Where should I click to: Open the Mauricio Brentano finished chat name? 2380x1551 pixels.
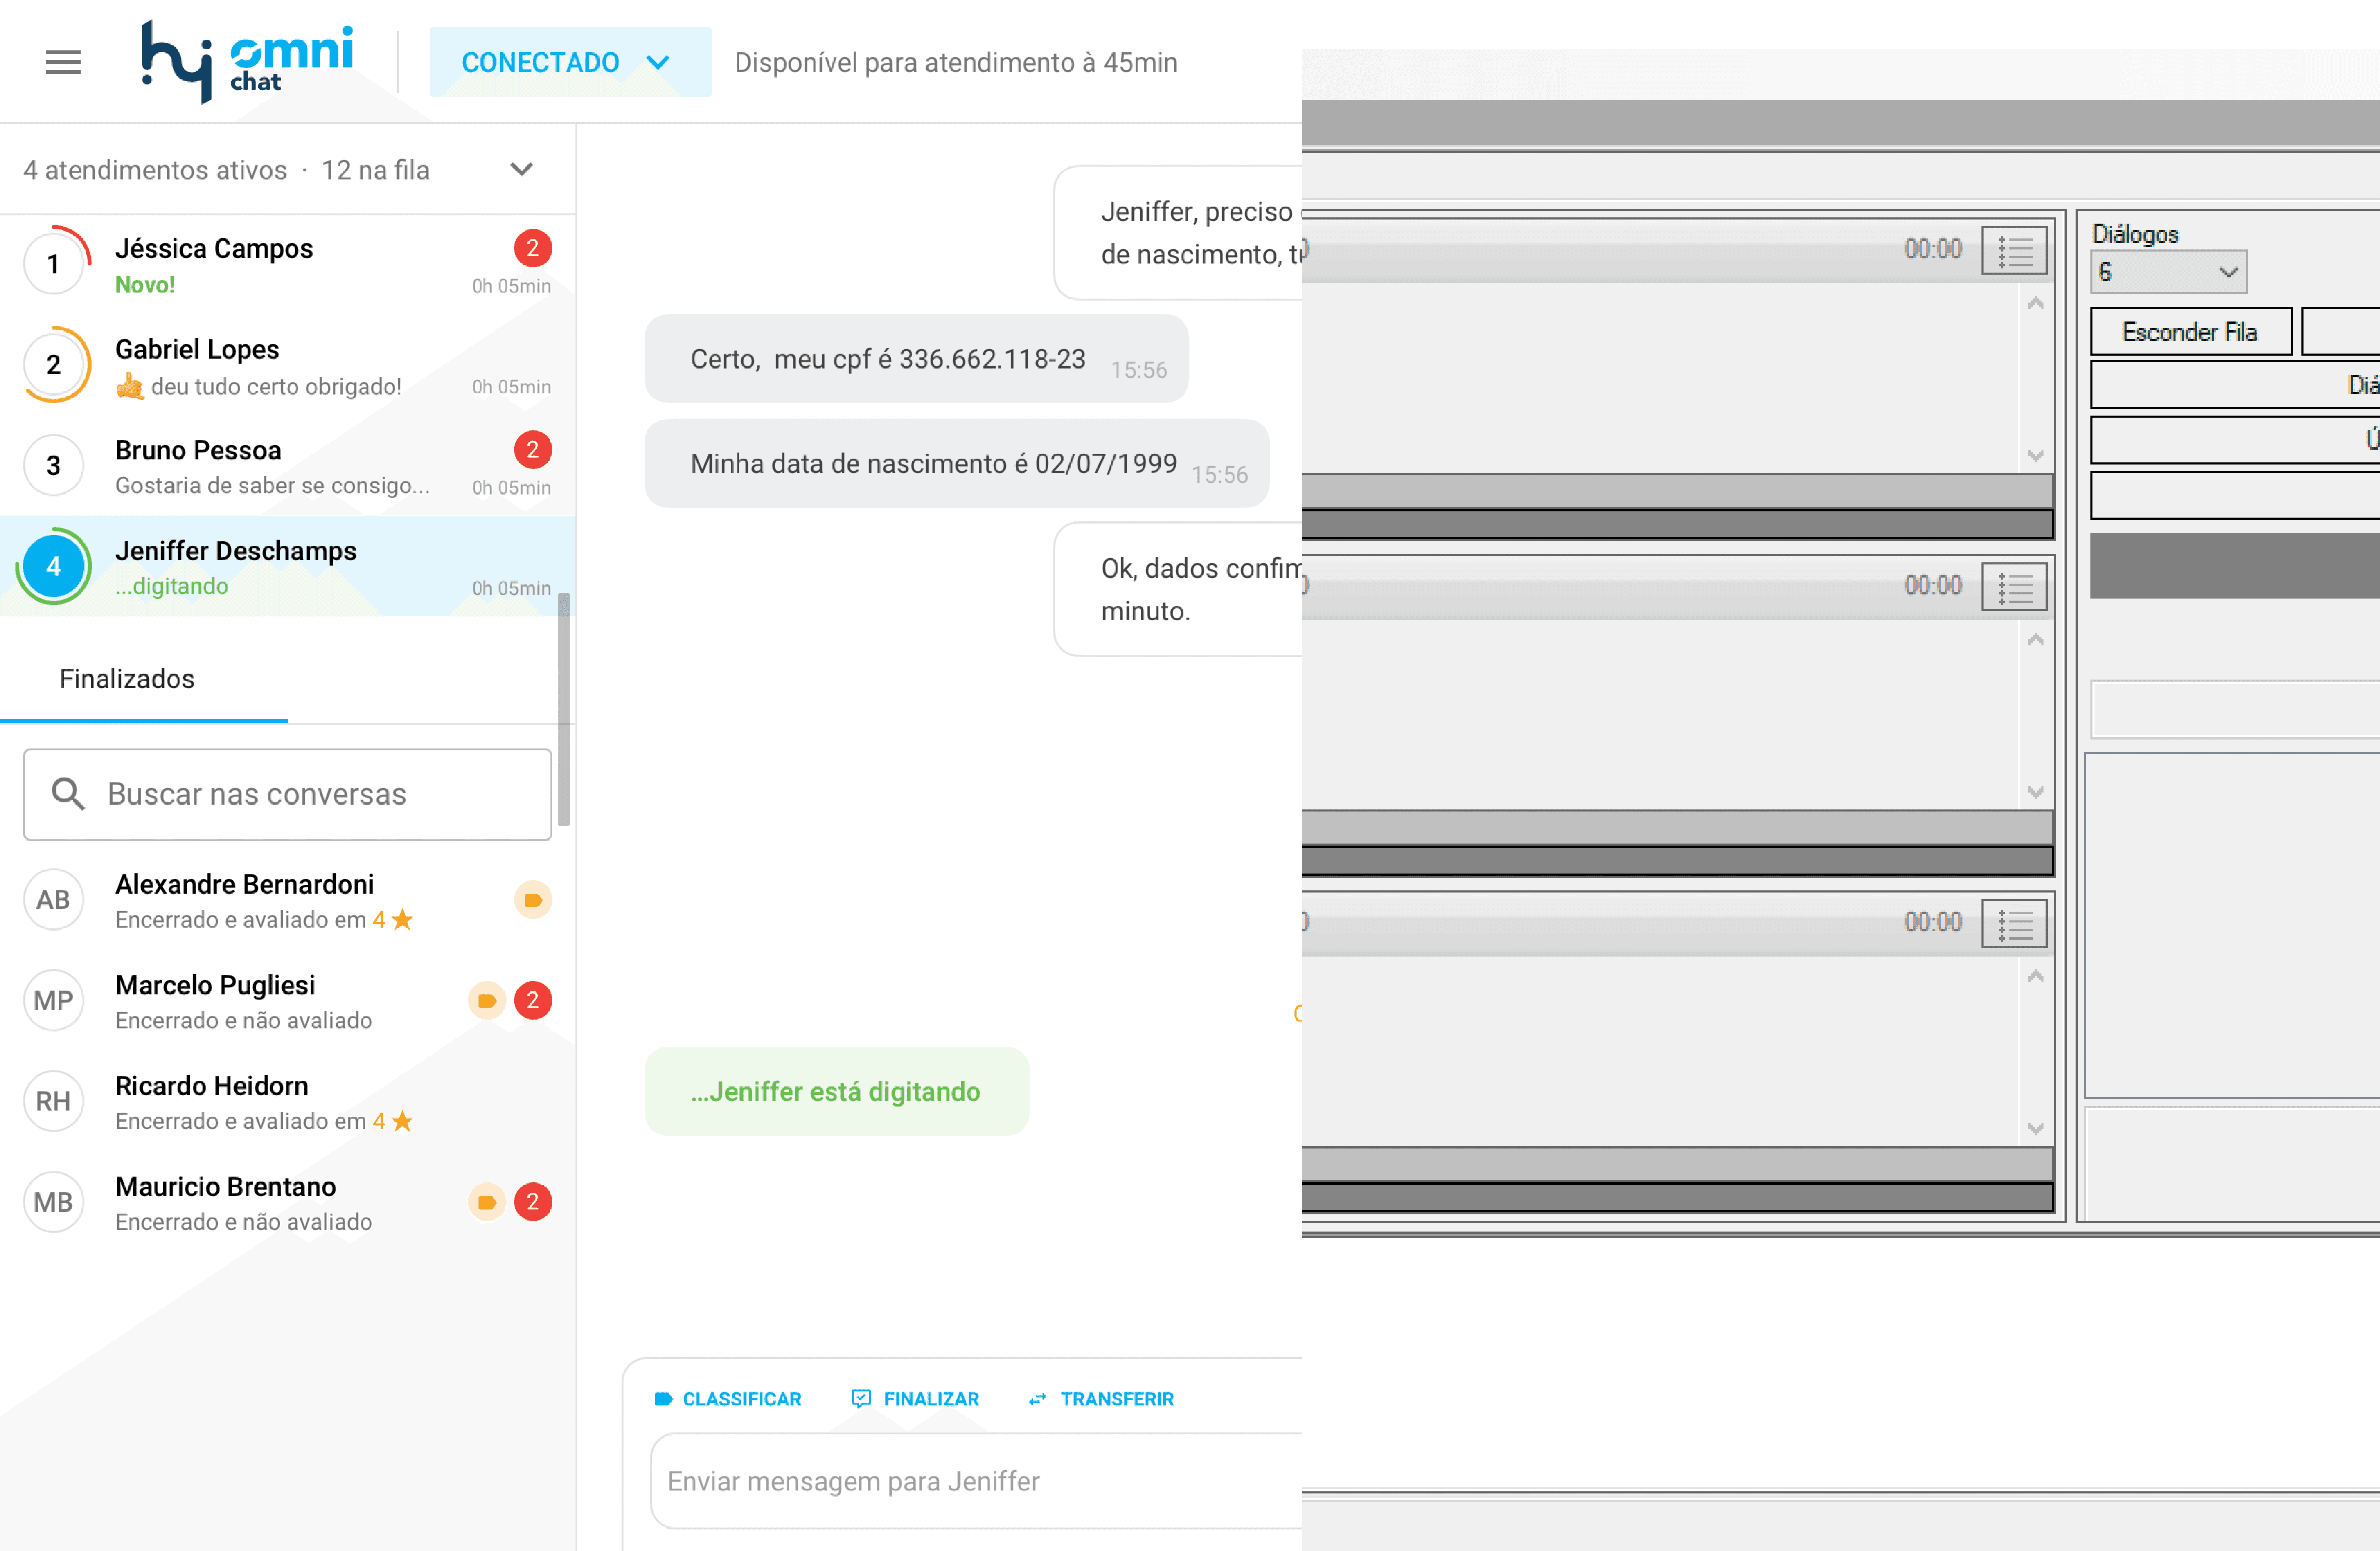(x=226, y=1187)
